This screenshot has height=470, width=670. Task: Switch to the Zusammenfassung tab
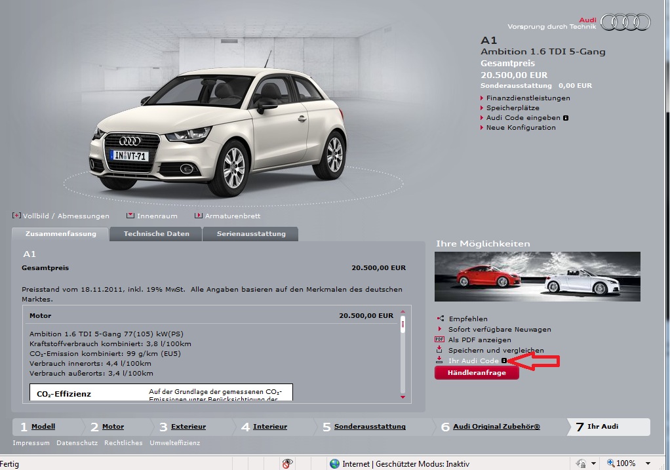61,234
